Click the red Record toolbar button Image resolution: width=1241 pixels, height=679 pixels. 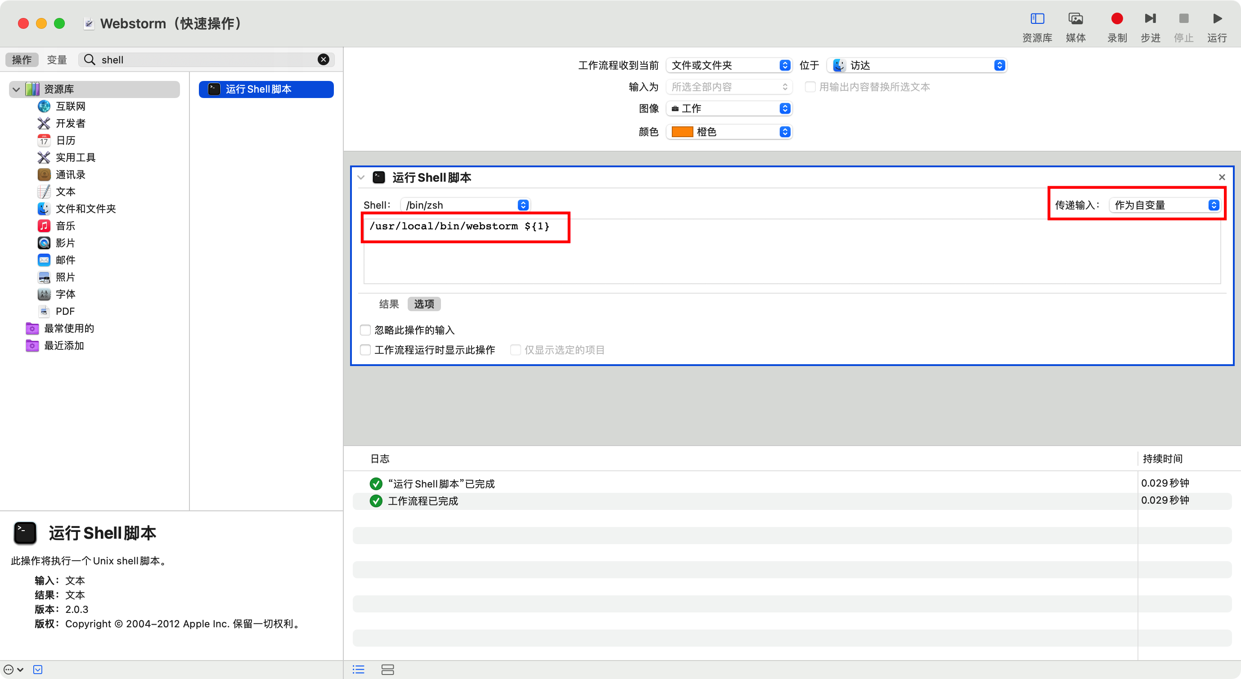click(x=1117, y=19)
